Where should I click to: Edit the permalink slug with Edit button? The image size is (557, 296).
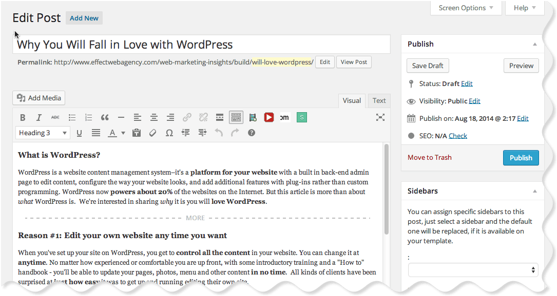point(324,62)
